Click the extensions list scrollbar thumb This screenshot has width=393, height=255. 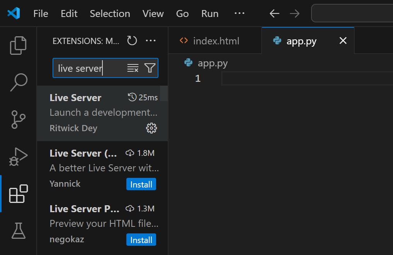click(164, 93)
